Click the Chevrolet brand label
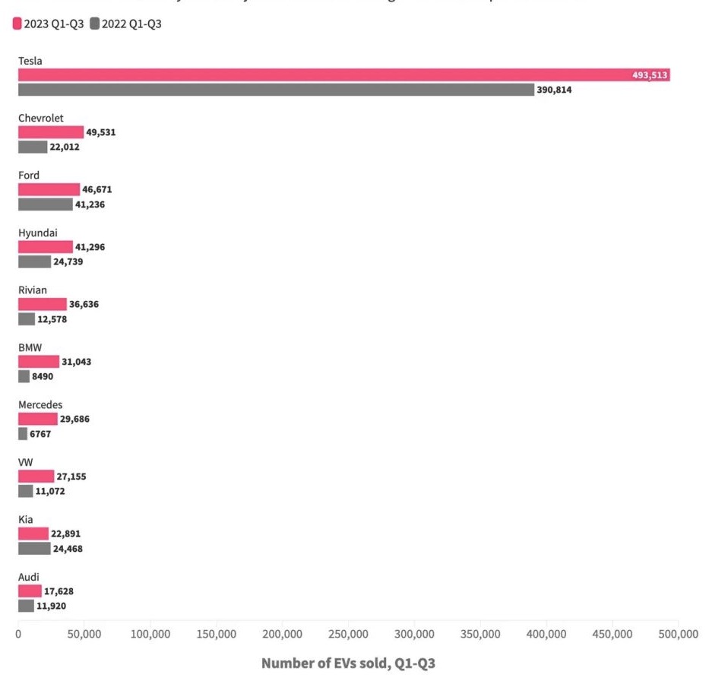The width and height of the screenshot is (728, 681). 41,118
